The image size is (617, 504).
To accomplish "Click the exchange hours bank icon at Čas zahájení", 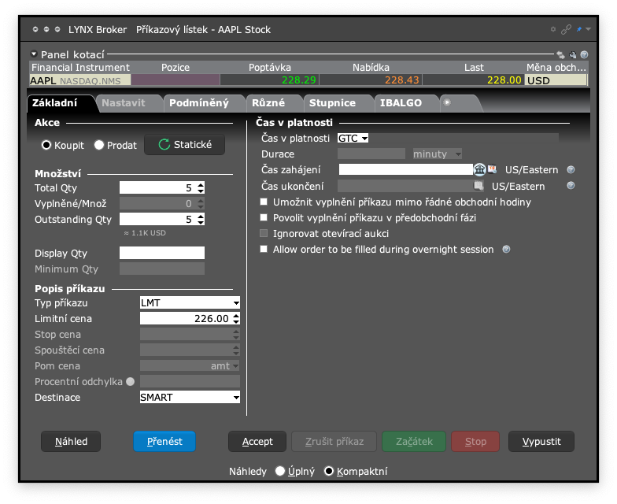I will [479, 169].
